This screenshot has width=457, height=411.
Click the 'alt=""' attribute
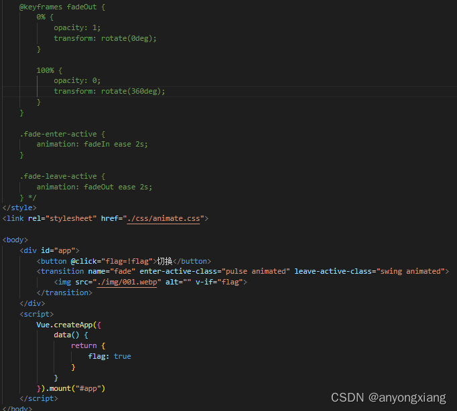click(178, 282)
